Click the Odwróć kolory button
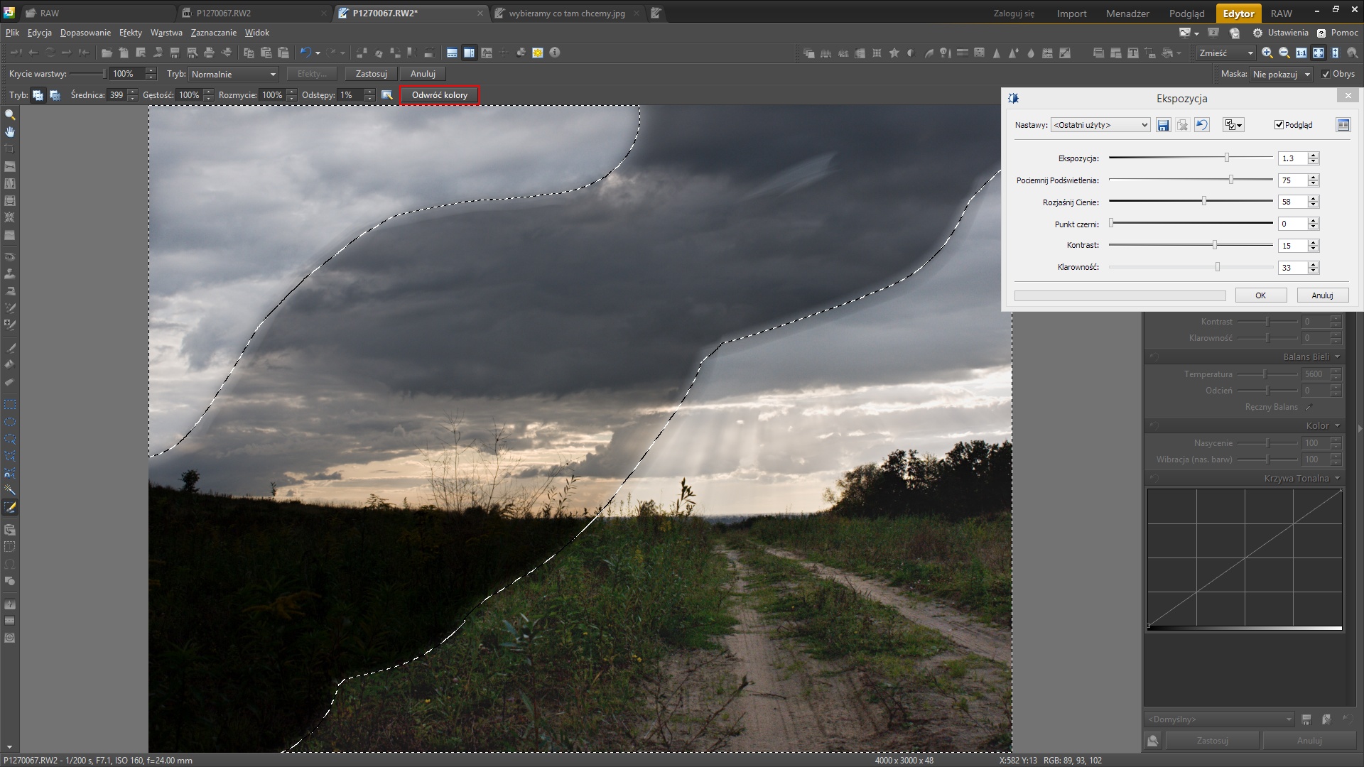Image resolution: width=1364 pixels, height=767 pixels. pos(439,95)
